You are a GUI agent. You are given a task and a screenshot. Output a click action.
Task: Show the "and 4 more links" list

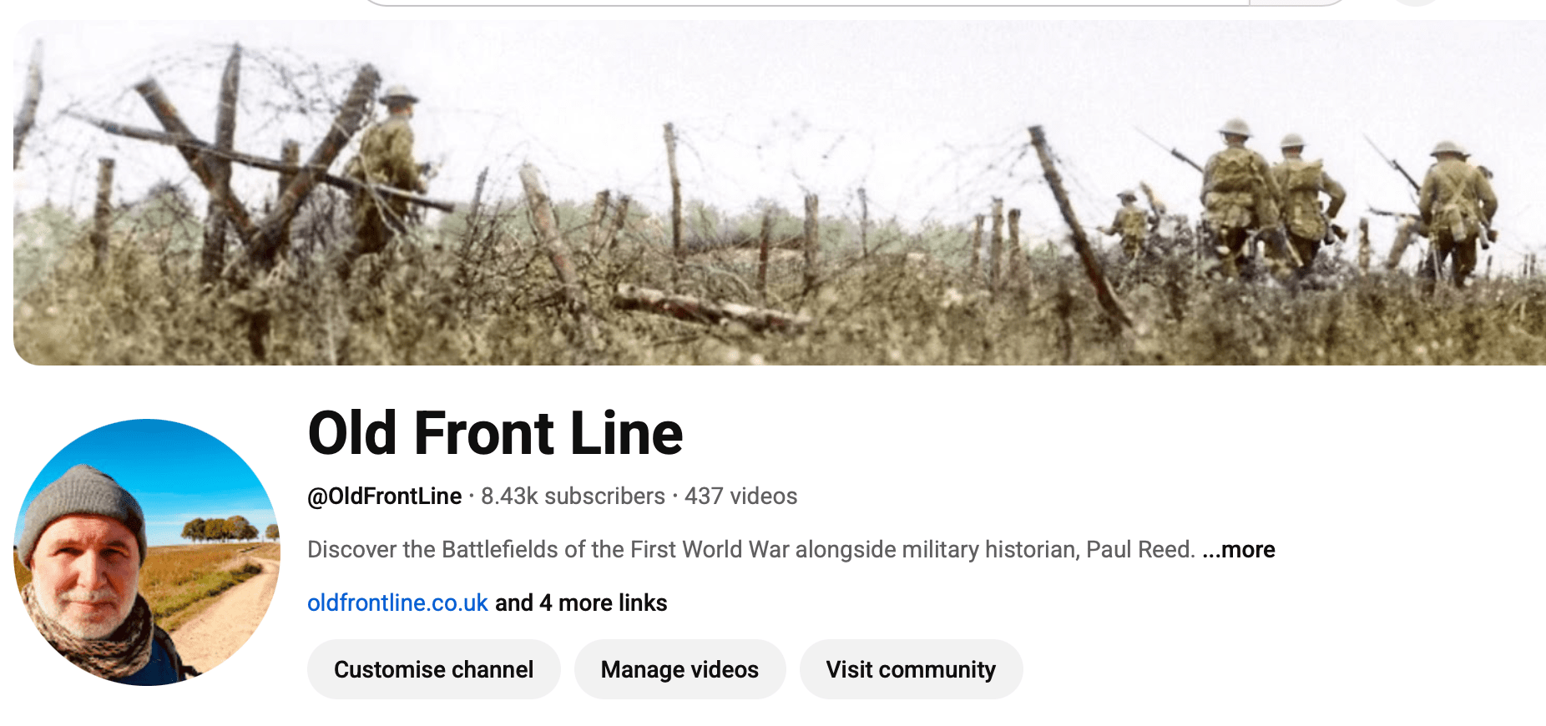point(581,602)
